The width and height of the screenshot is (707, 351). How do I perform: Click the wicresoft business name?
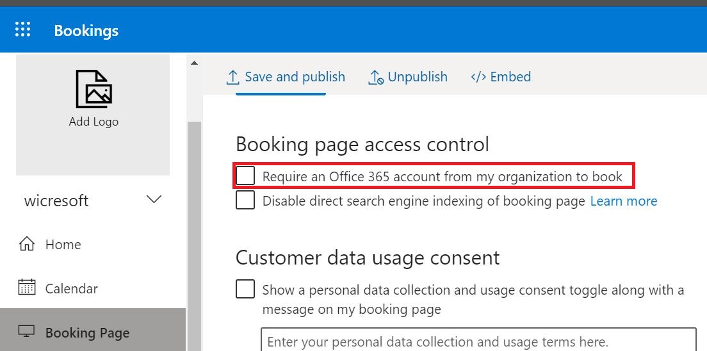point(56,200)
